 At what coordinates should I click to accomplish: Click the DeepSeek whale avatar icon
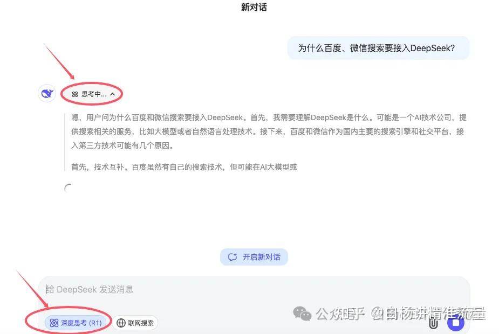pyautogui.click(x=47, y=93)
